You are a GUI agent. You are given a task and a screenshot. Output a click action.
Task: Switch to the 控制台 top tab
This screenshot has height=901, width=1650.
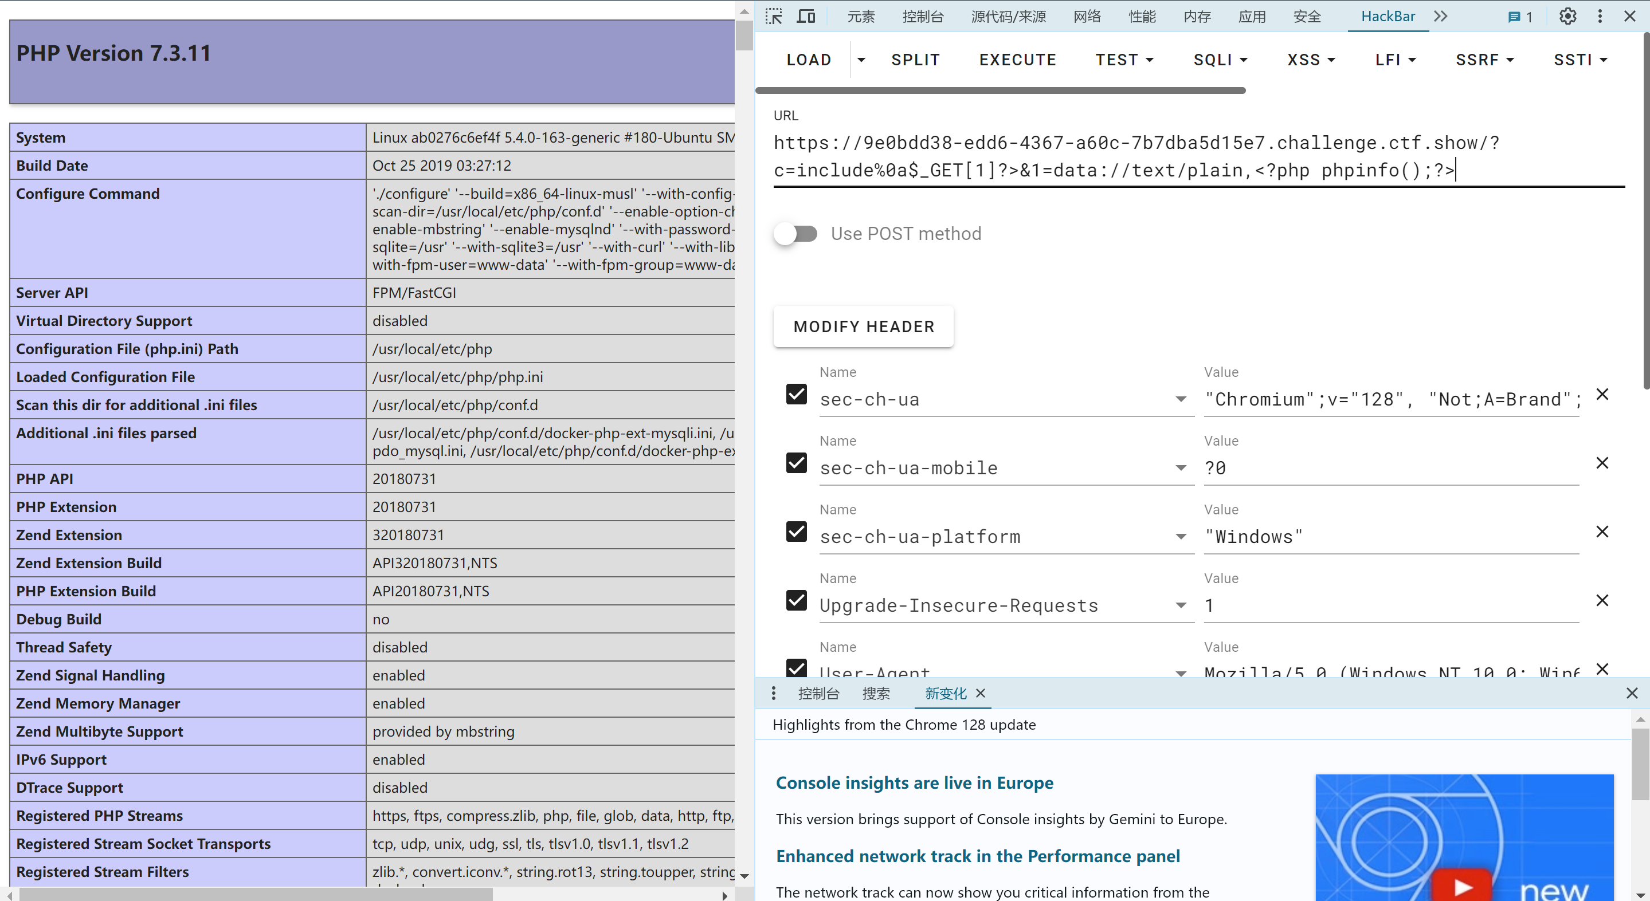pos(923,17)
